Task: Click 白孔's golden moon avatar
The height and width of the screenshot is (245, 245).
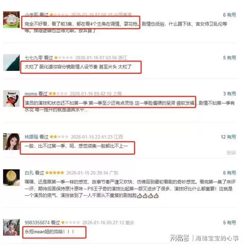Action: point(12,177)
